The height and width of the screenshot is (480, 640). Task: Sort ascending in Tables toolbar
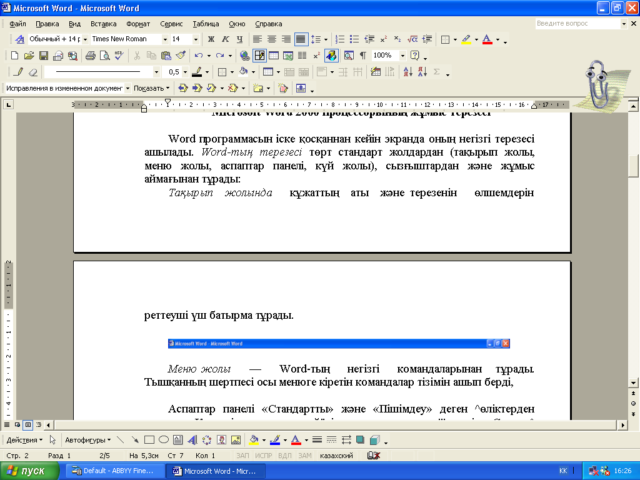click(407, 72)
